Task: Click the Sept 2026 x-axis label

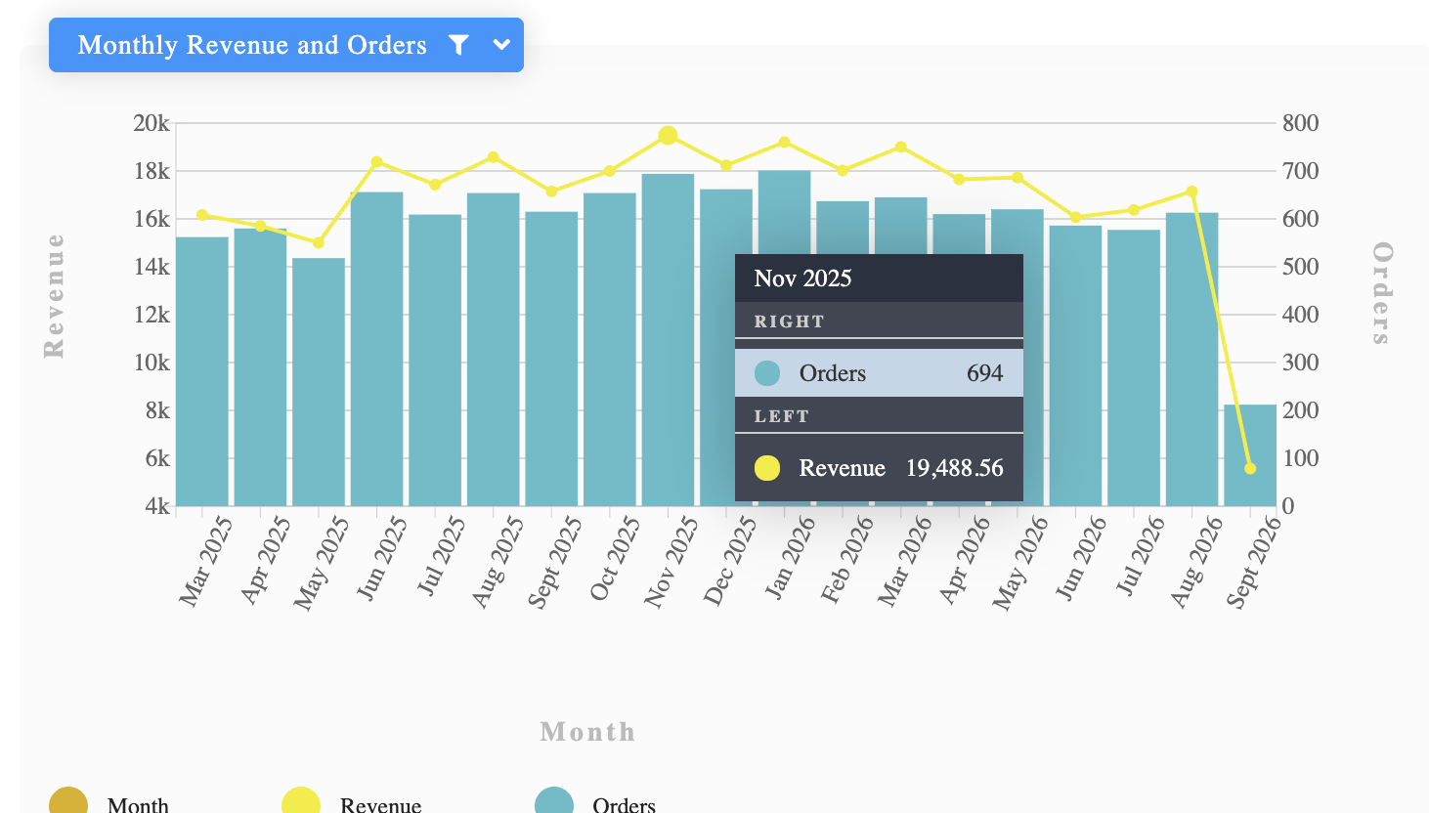Action: 1253,562
